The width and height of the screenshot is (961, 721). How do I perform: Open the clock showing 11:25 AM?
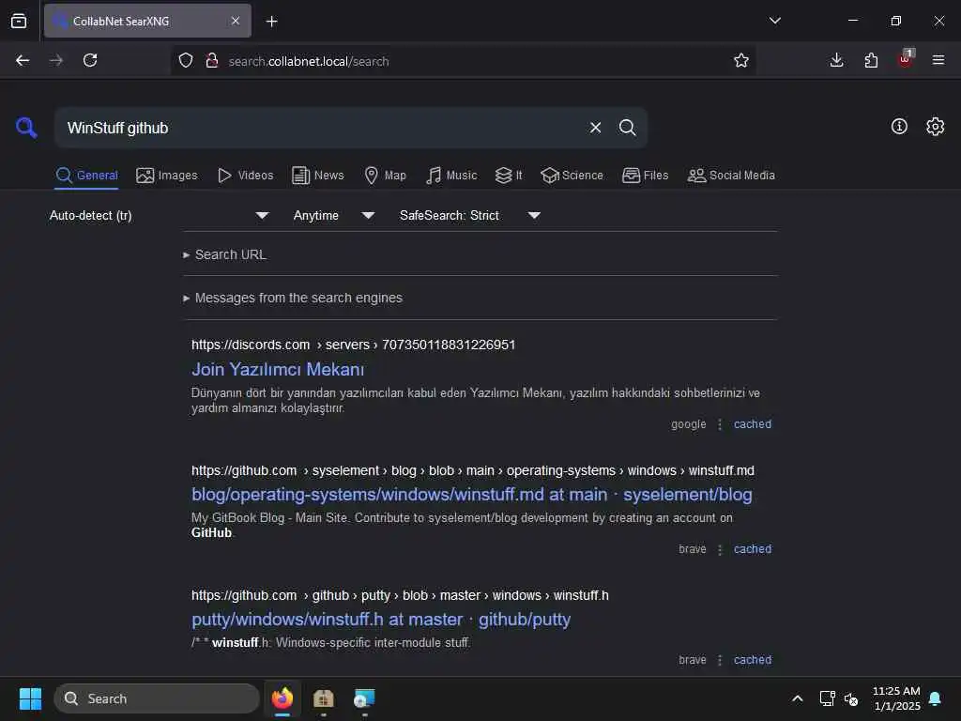[x=896, y=698]
